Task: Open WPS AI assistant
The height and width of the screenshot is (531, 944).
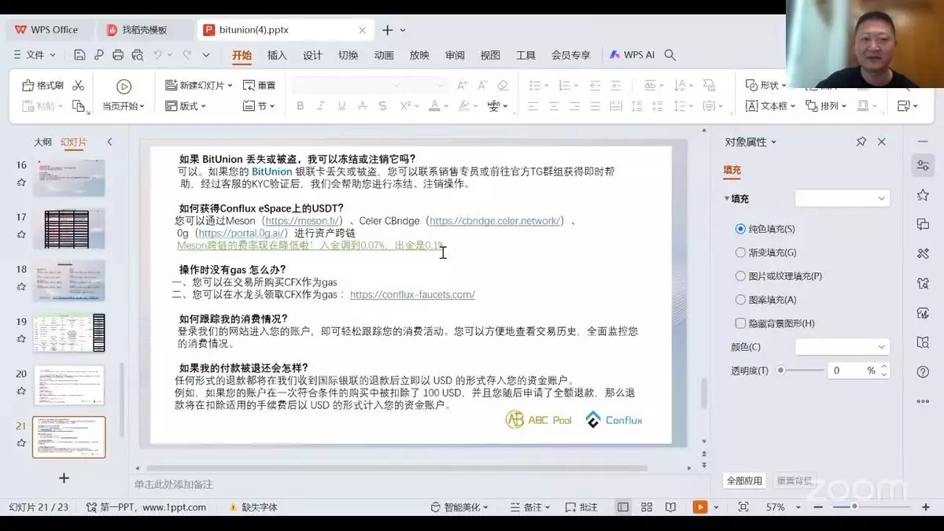Action: (632, 55)
